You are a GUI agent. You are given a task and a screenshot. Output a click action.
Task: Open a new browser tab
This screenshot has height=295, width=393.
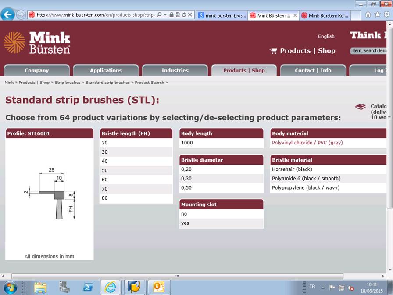click(x=356, y=15)
